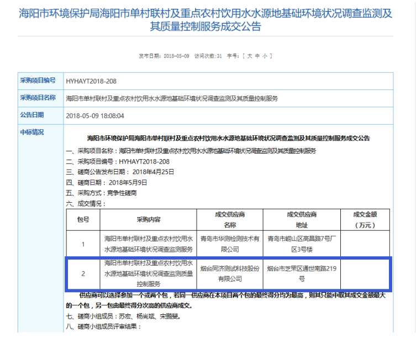The height and width of the screenshot is (338, 416).
Task: Click the visit count 访问次数 text
Action: click(x=208, y=56)
